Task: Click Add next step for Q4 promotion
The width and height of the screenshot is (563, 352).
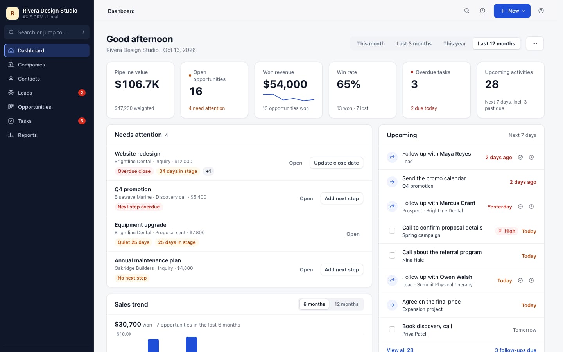Action: [x=342, y=198]
